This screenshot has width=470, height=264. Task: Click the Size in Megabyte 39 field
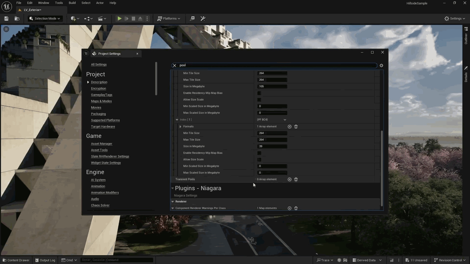coord(272,146)
